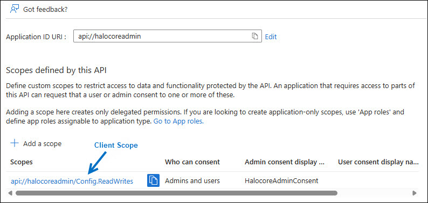The width and height of the screenshot is (428, 203).
Task: Select the HalocoreAdminConsent cell
Action: 281,180
